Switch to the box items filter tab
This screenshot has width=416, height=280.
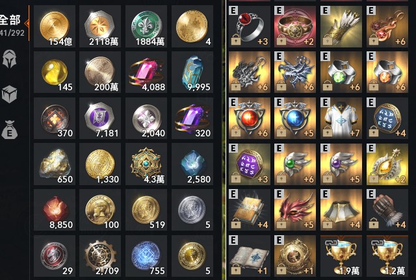tap(9, 94)
